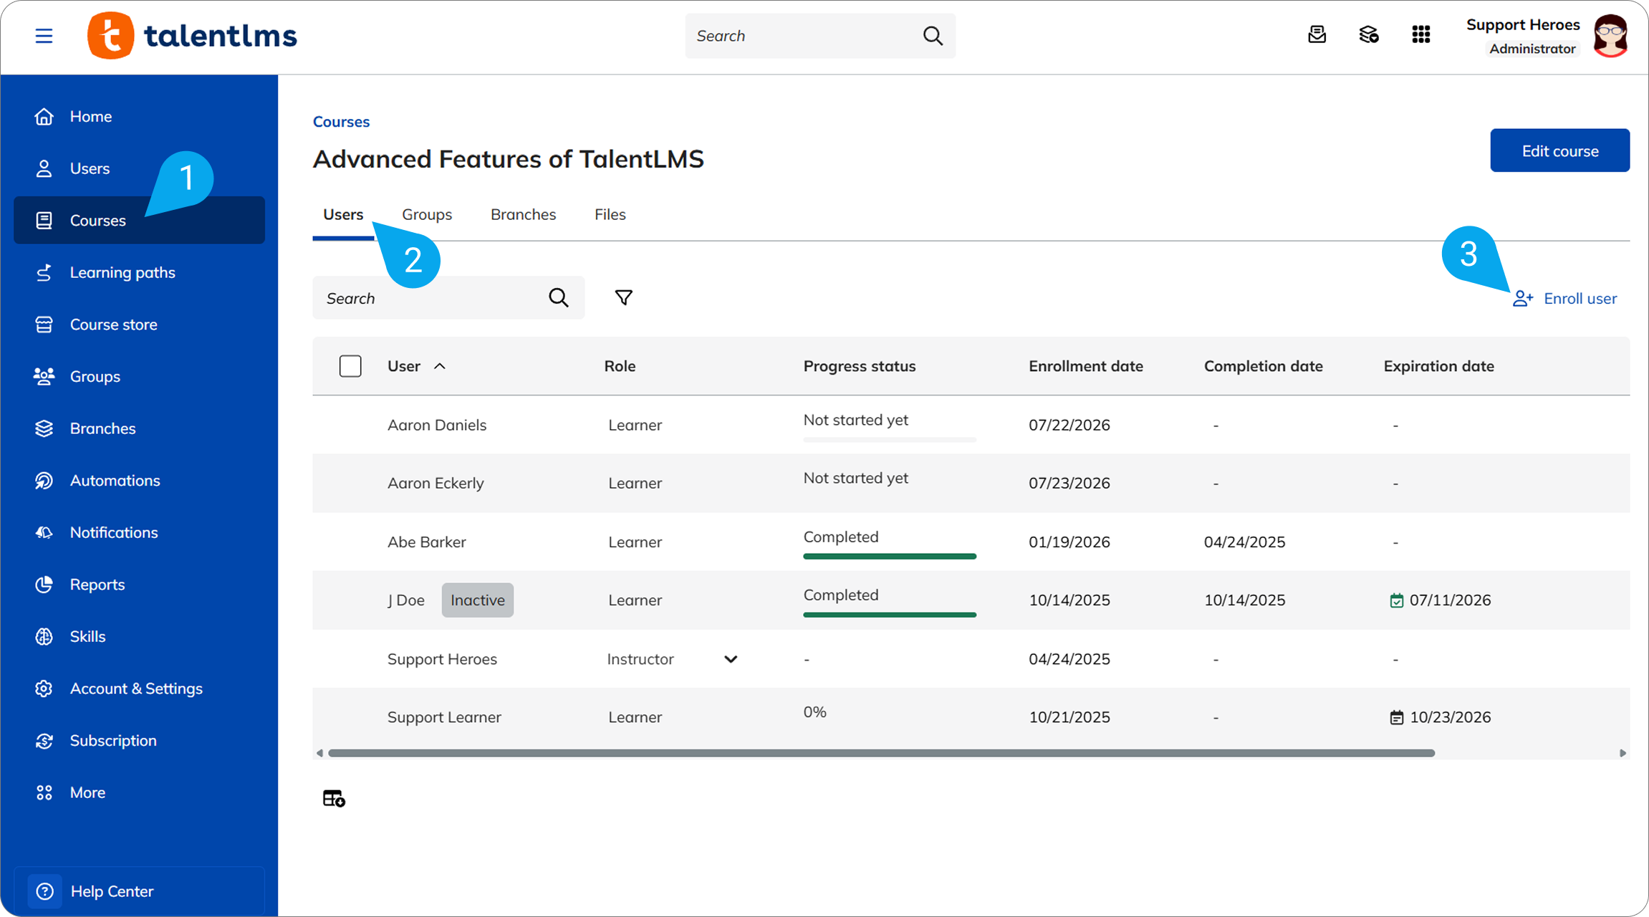
Task: Click the Users person icon in sidebar
Action: (x=44, y=168)
